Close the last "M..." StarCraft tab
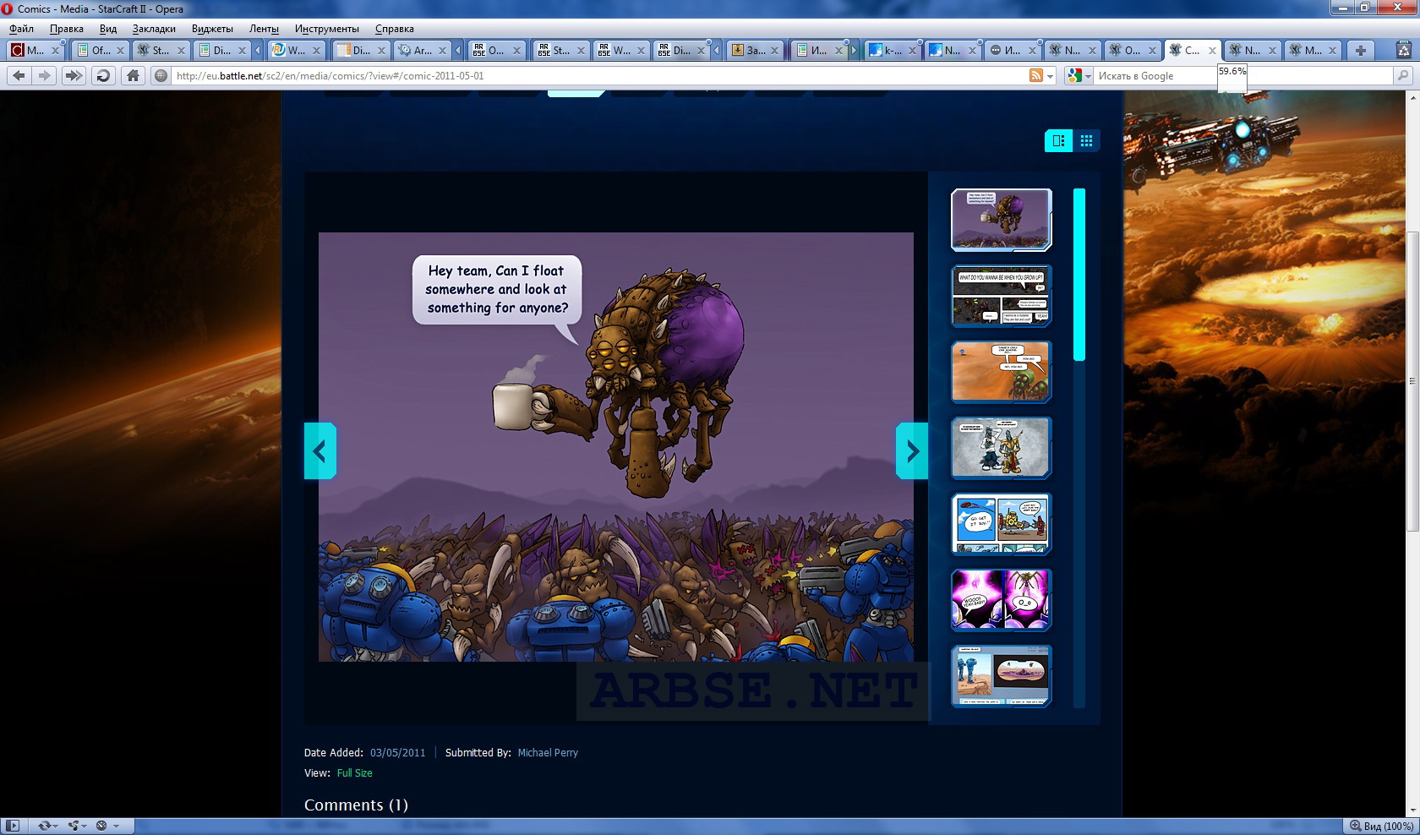1420x835 pixels. pyautogui.click(x=1333, y=51)
